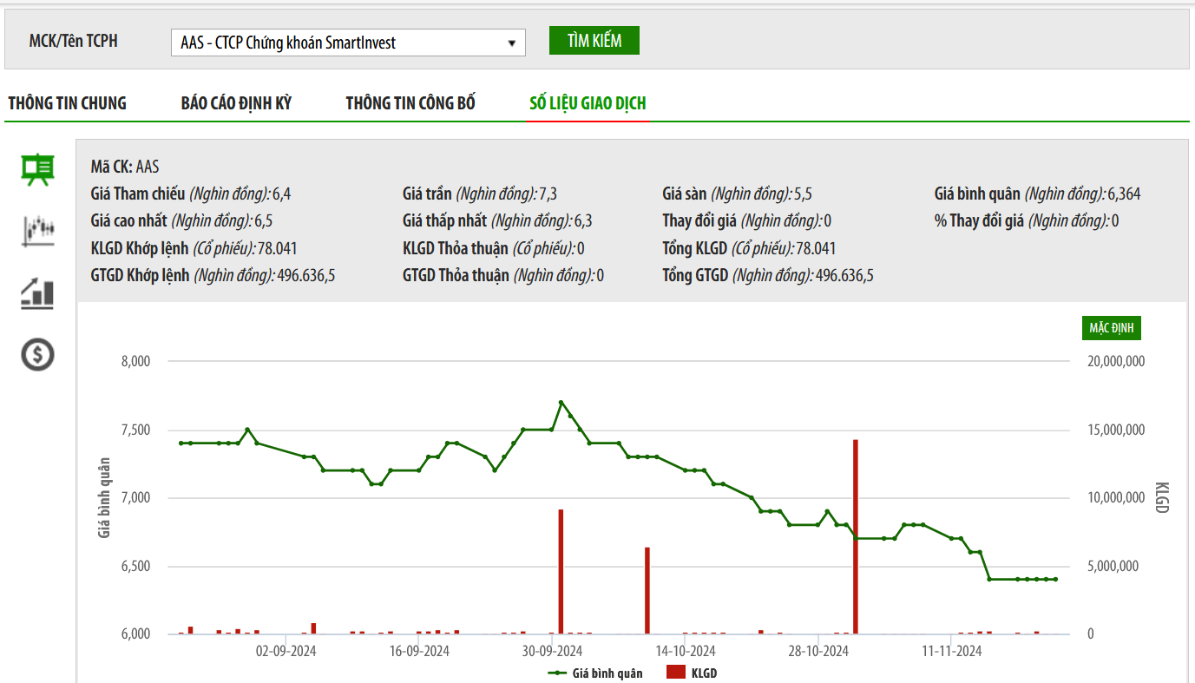Click the dollar coin icon in sidebar
This screenshot has height=683, width=1195.
[x=37, y=354]
